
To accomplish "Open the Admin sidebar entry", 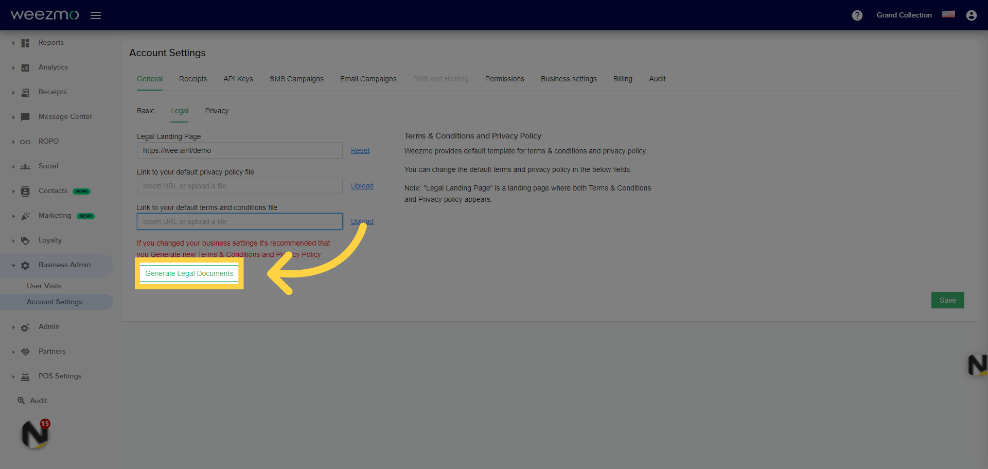I will click(49, 326).
